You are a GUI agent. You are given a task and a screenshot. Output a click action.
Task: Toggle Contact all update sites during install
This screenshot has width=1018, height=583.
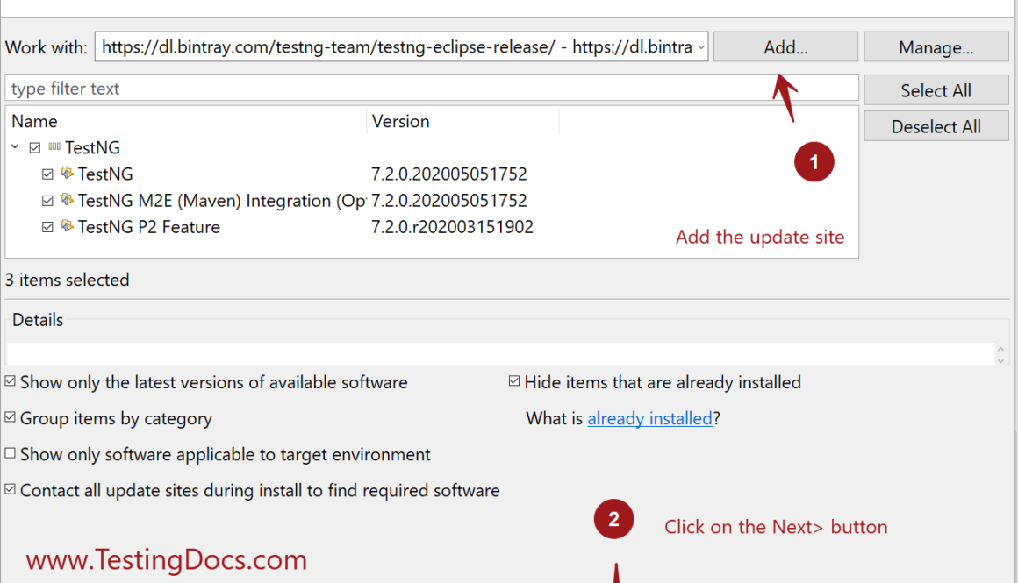tap(11, 490)
